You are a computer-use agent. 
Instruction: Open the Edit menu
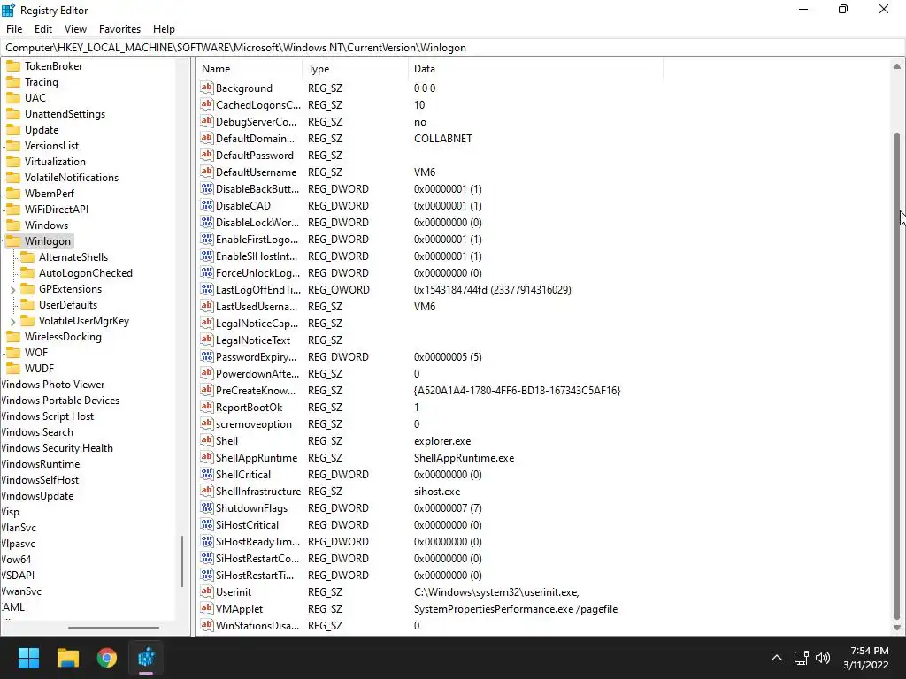(42, 29)
